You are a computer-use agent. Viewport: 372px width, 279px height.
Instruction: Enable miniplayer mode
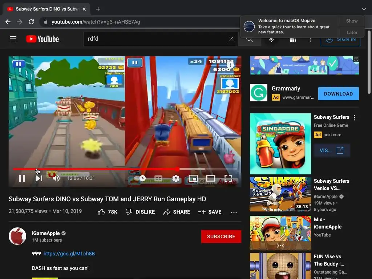click(x=193, y=178)
